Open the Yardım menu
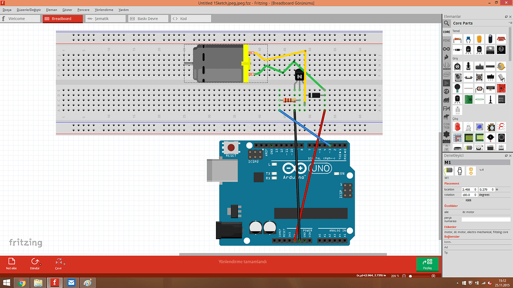The height and width of the screenshot is (288, 513). click(x=123, y=10)
